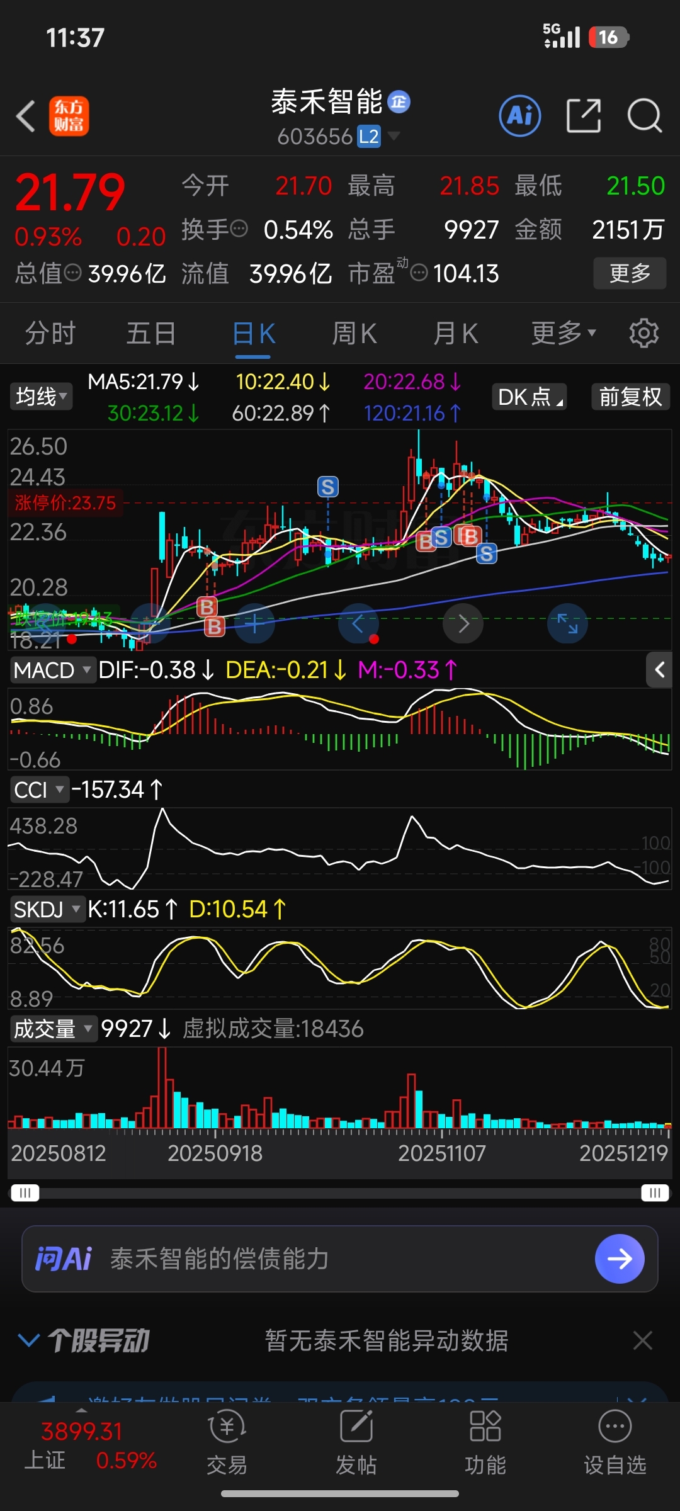Tap the 市盈 value 104.13
This screenshot has width=680, height=1511.
click(466, 273)
